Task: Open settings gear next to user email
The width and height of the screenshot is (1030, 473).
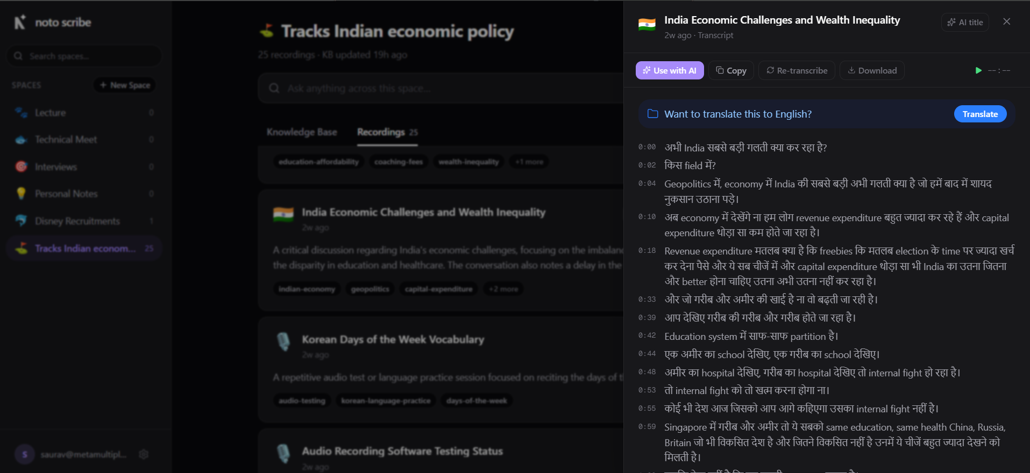Action: click(x=144, y=454)
